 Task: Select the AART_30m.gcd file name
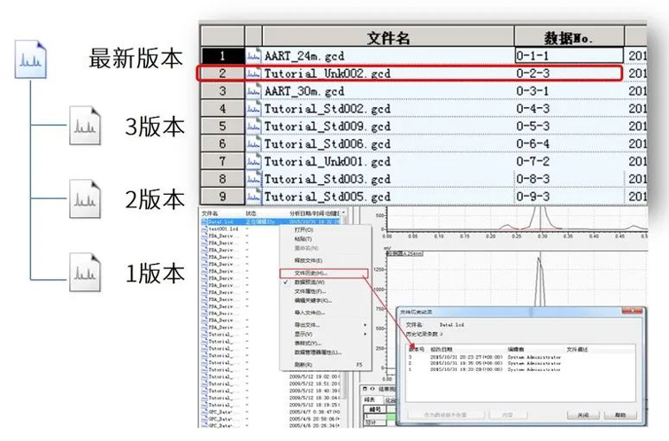coord(304,91)
